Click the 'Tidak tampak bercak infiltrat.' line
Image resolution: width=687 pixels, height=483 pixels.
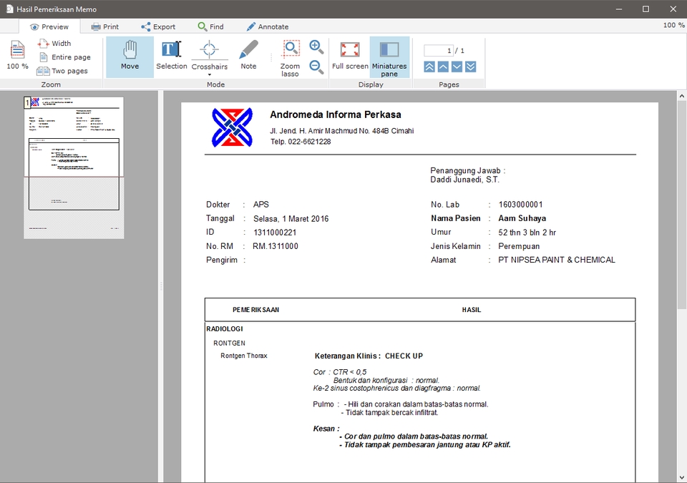[389, 412]
